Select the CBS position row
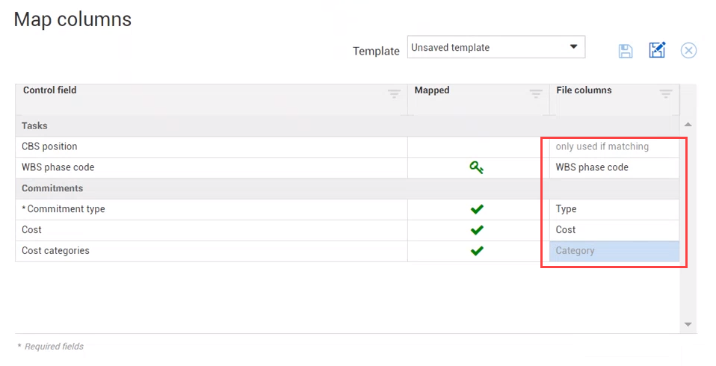 tap(49, 146)
